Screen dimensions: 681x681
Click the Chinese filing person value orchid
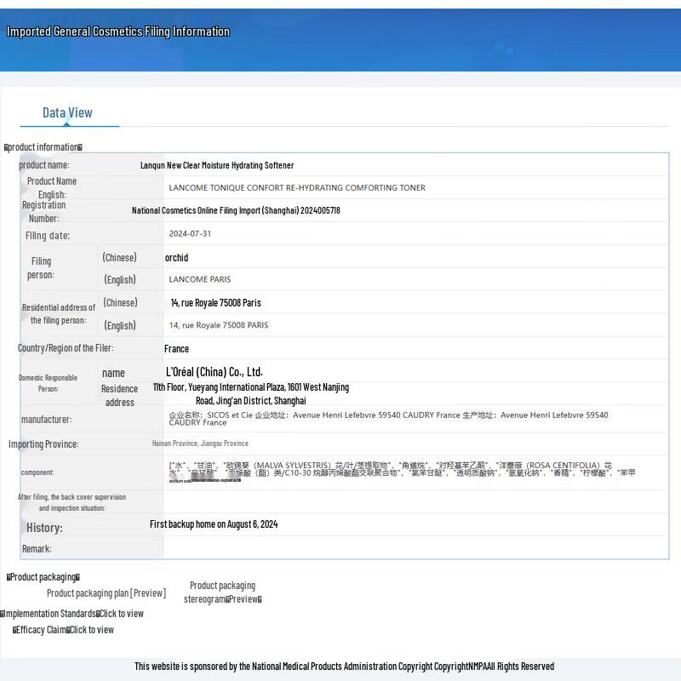click(176, 257)
